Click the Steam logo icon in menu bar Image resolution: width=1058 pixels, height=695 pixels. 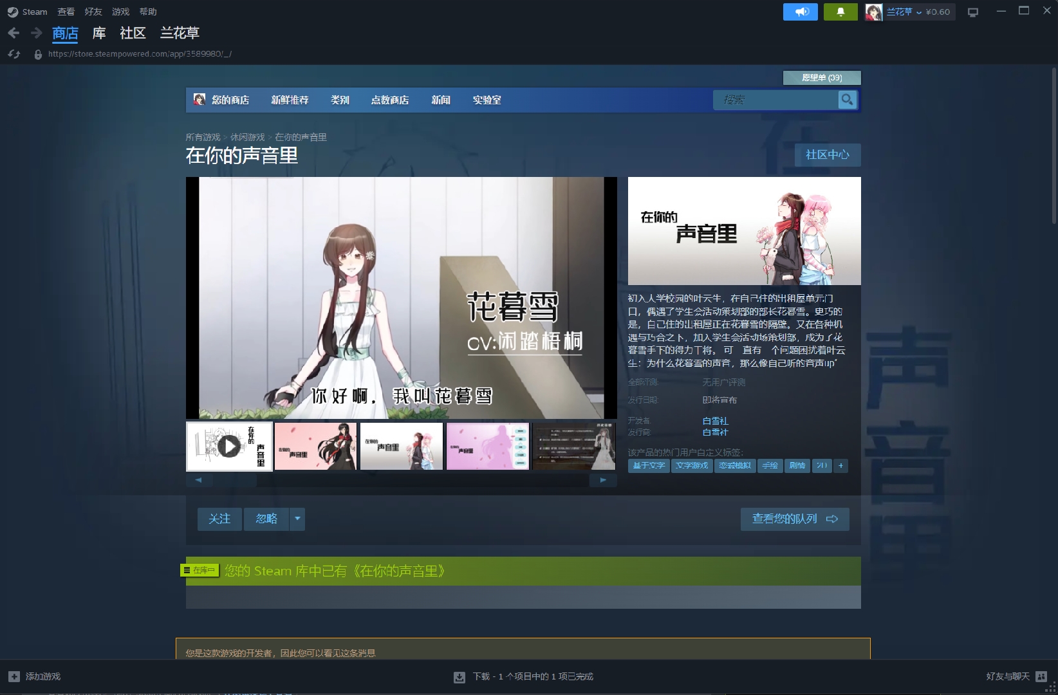pos(13,12)
